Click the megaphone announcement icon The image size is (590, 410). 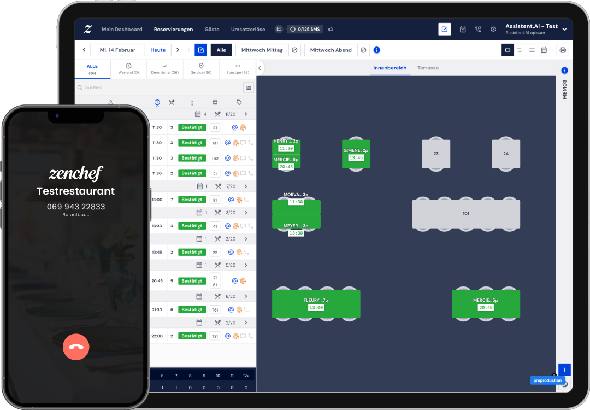tap(331, 30)
